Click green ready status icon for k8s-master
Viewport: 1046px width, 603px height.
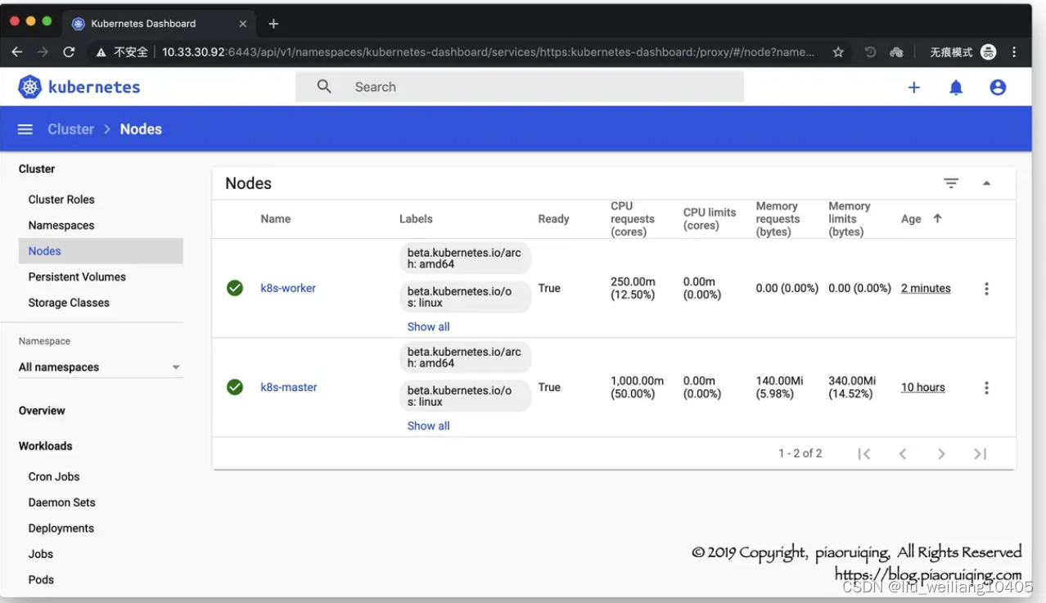pos(235,387)
